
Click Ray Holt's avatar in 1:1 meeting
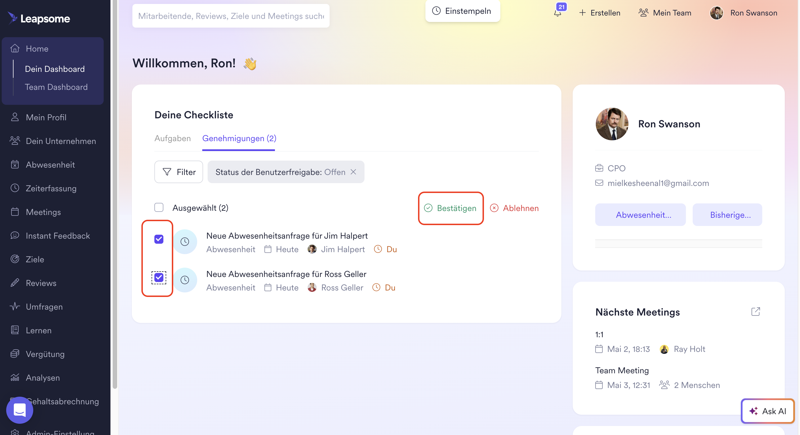(x=665, y=349)
